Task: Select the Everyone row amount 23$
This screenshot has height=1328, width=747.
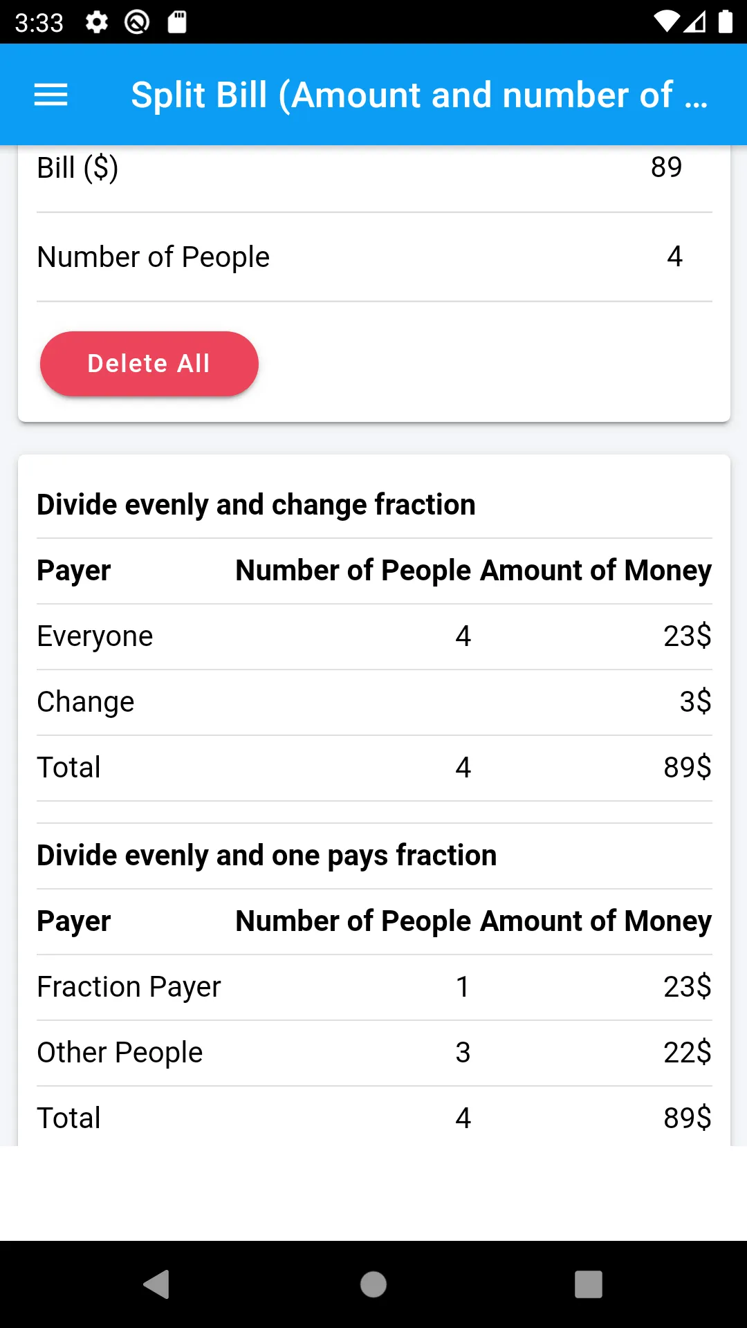Action: 688,636
